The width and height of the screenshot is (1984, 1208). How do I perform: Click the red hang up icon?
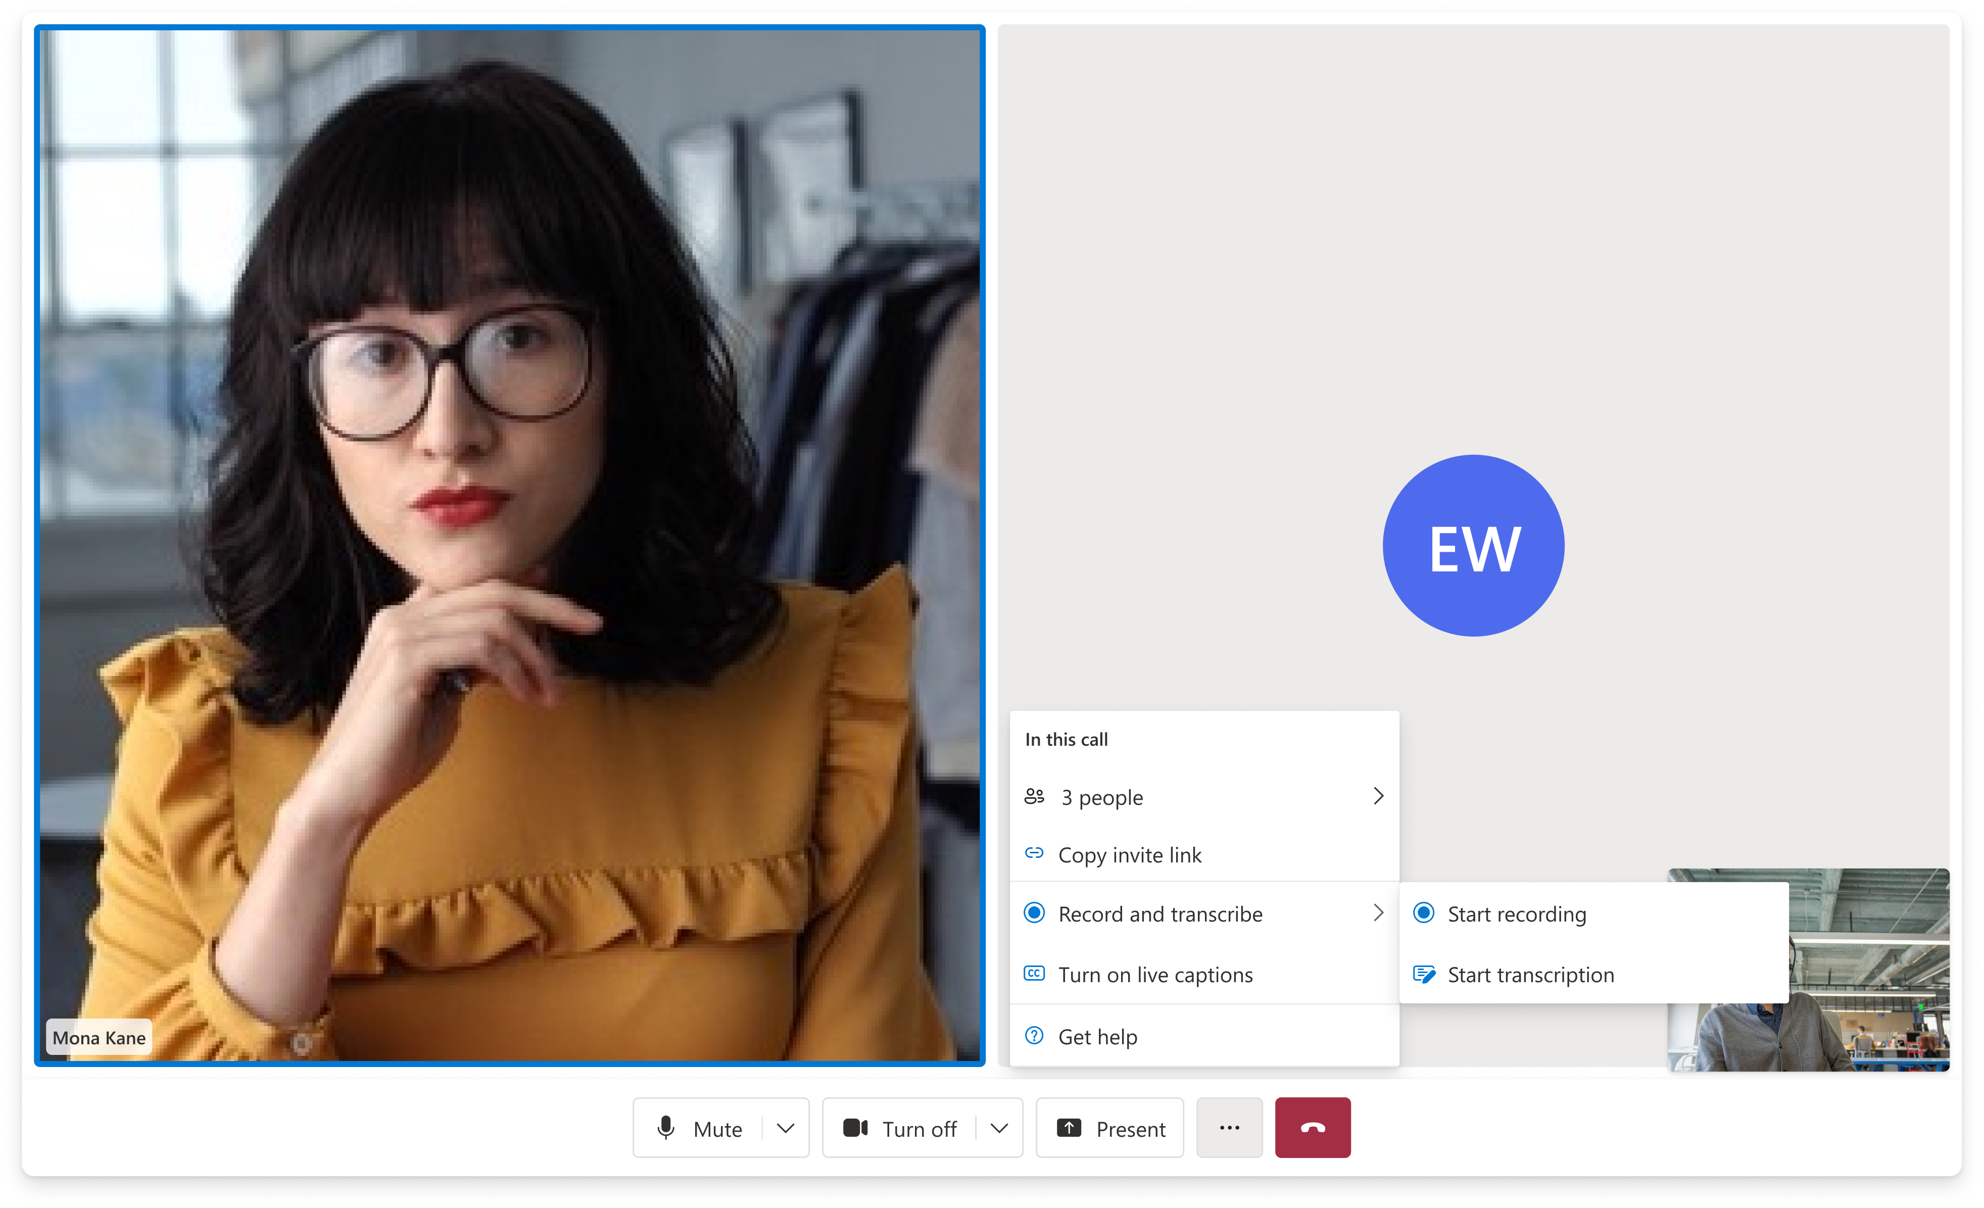(x=1313, y=1128)
